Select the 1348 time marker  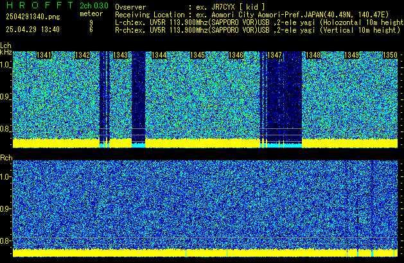pos(313,55)
